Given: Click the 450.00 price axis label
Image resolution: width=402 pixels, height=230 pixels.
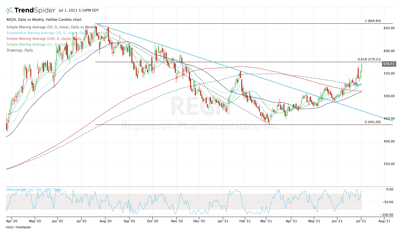Looking at the screenshot, I should (x=389, y=119).
